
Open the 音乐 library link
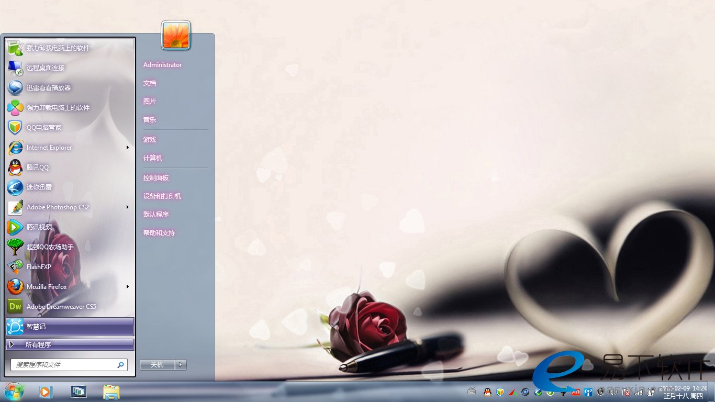click(150, 120)
